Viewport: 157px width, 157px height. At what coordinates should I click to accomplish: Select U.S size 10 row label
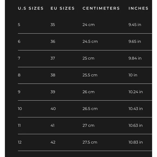coord(20,109)
